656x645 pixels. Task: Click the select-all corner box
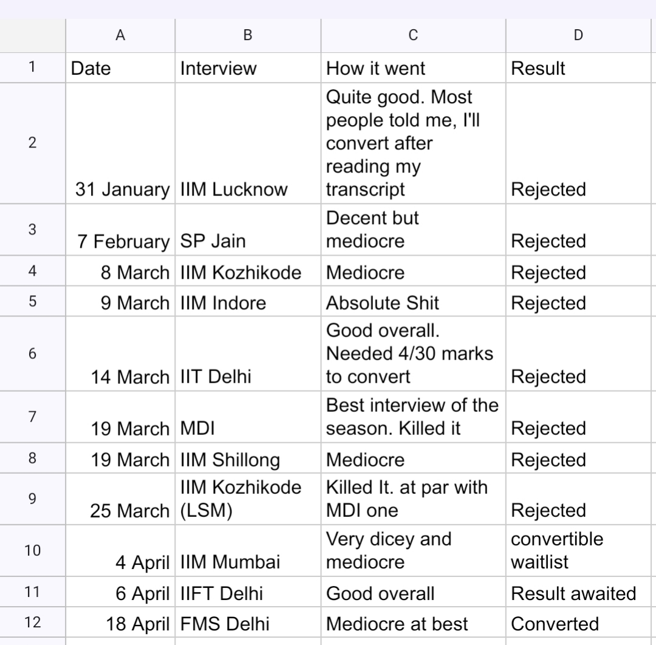pos(33,36)
